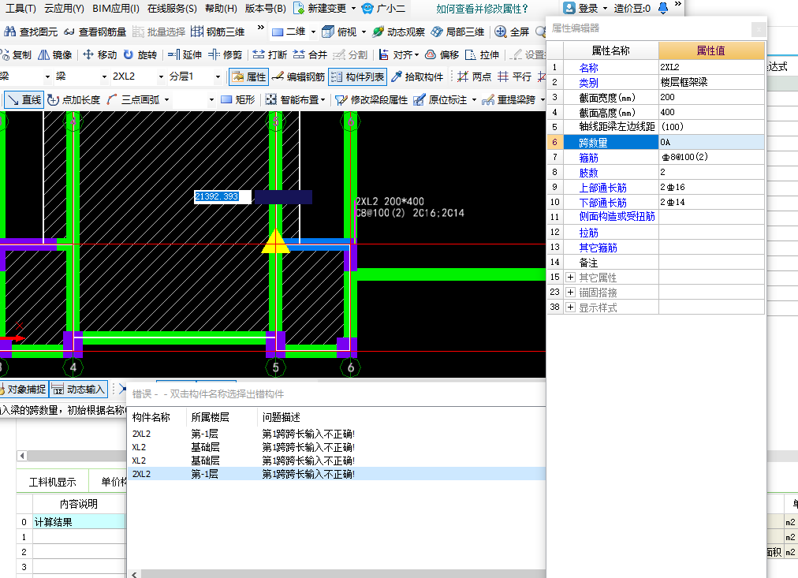798x578 pixels.
Task: Edit the 跨数量 value field 0A
Action: pos(711,143)
